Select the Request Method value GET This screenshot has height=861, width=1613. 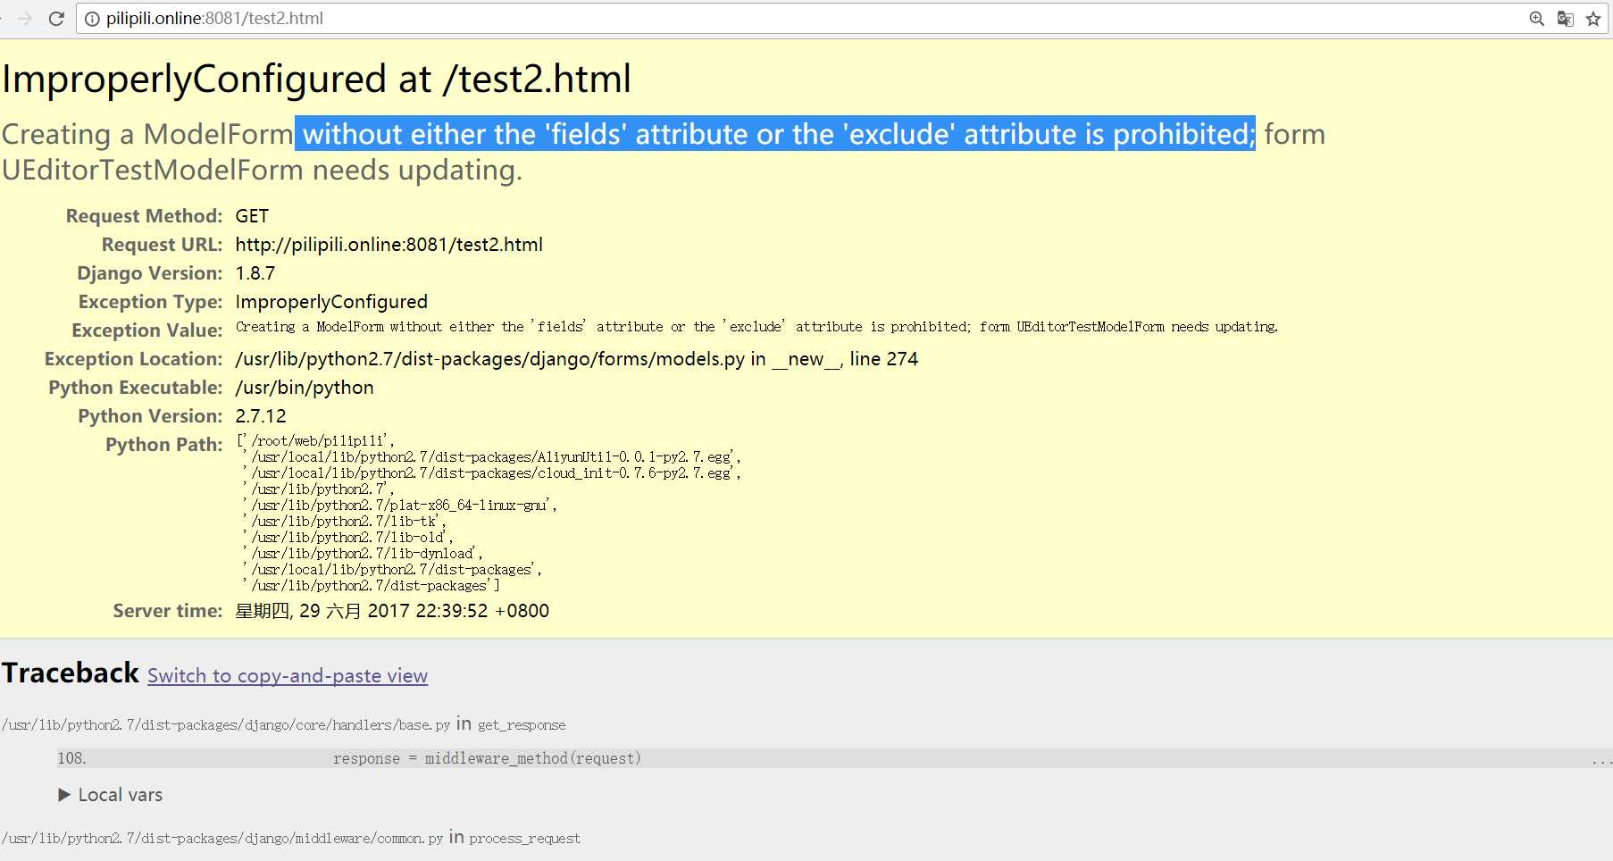pos(252,216)
